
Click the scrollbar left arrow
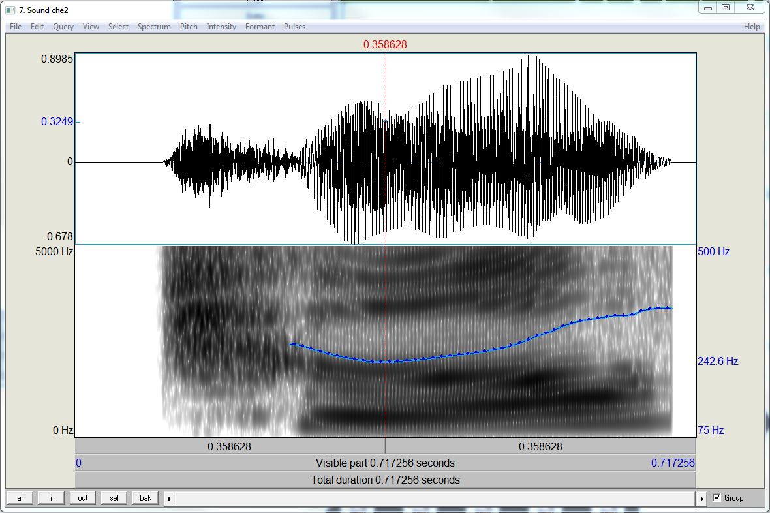(168, 498)
